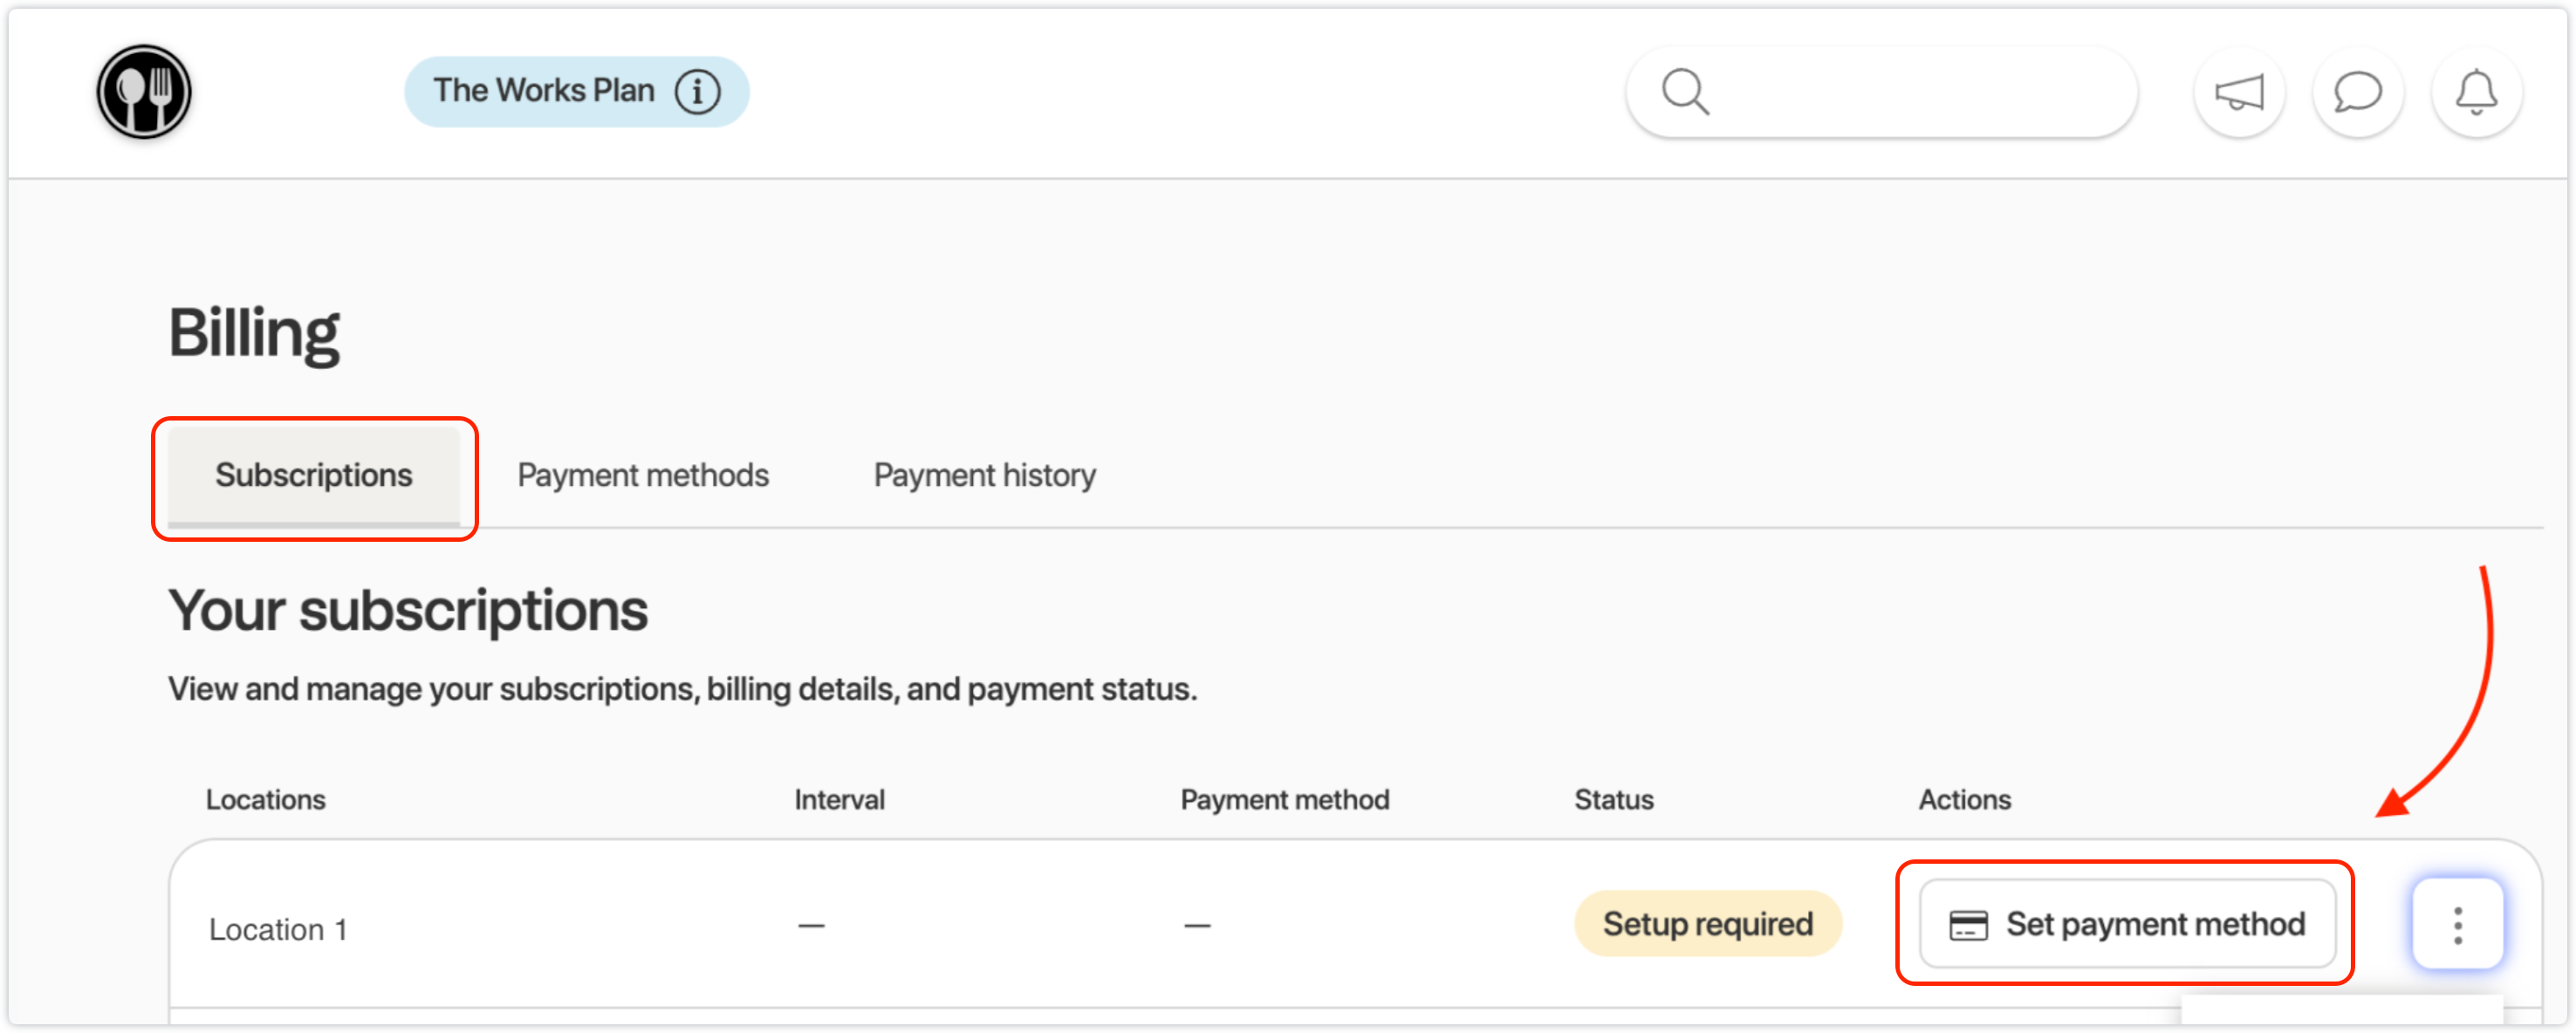Open the plan info circle icon

[x=697, y=92]
